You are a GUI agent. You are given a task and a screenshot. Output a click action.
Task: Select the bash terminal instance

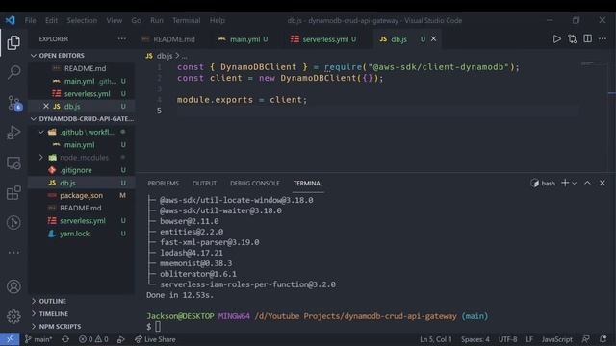click(543, 184)
